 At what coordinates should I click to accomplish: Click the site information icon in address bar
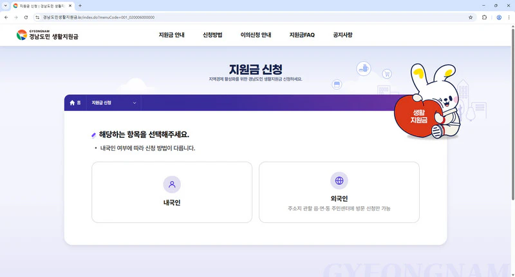point(37,17)
